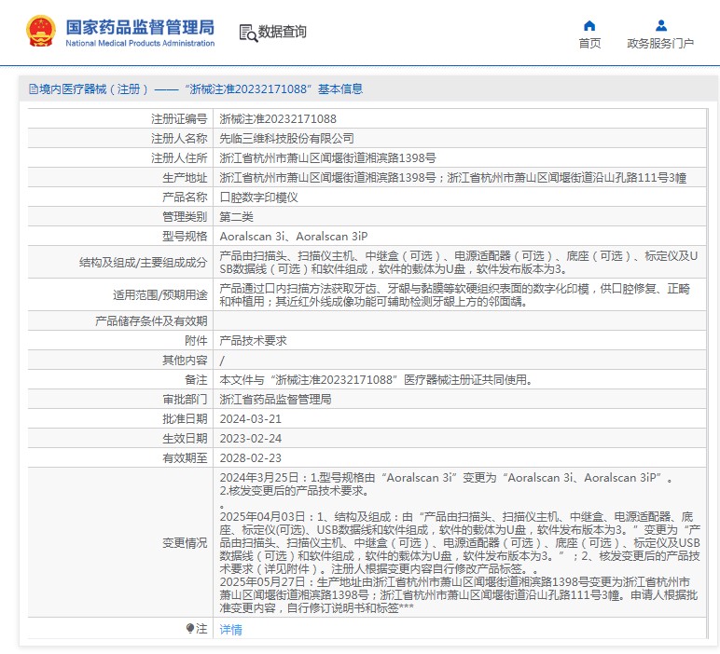Screen dimensions: 720x654
Task: Click the 政务服务门户 person icon
Action: click(660, 25)
